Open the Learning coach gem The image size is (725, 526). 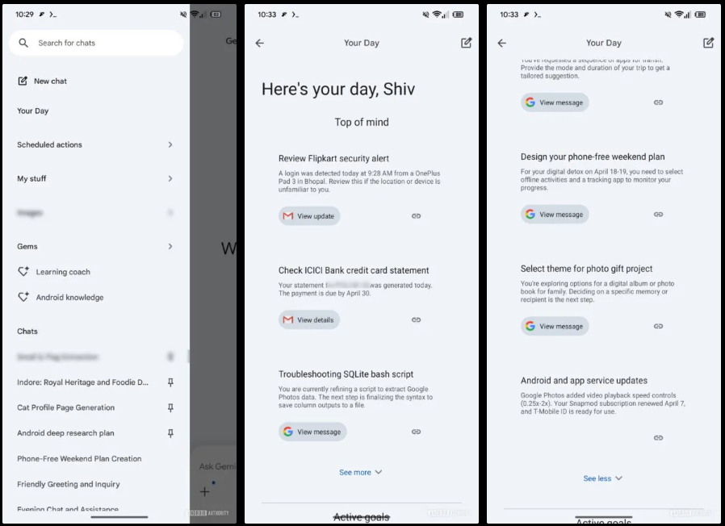click(62, 272)
